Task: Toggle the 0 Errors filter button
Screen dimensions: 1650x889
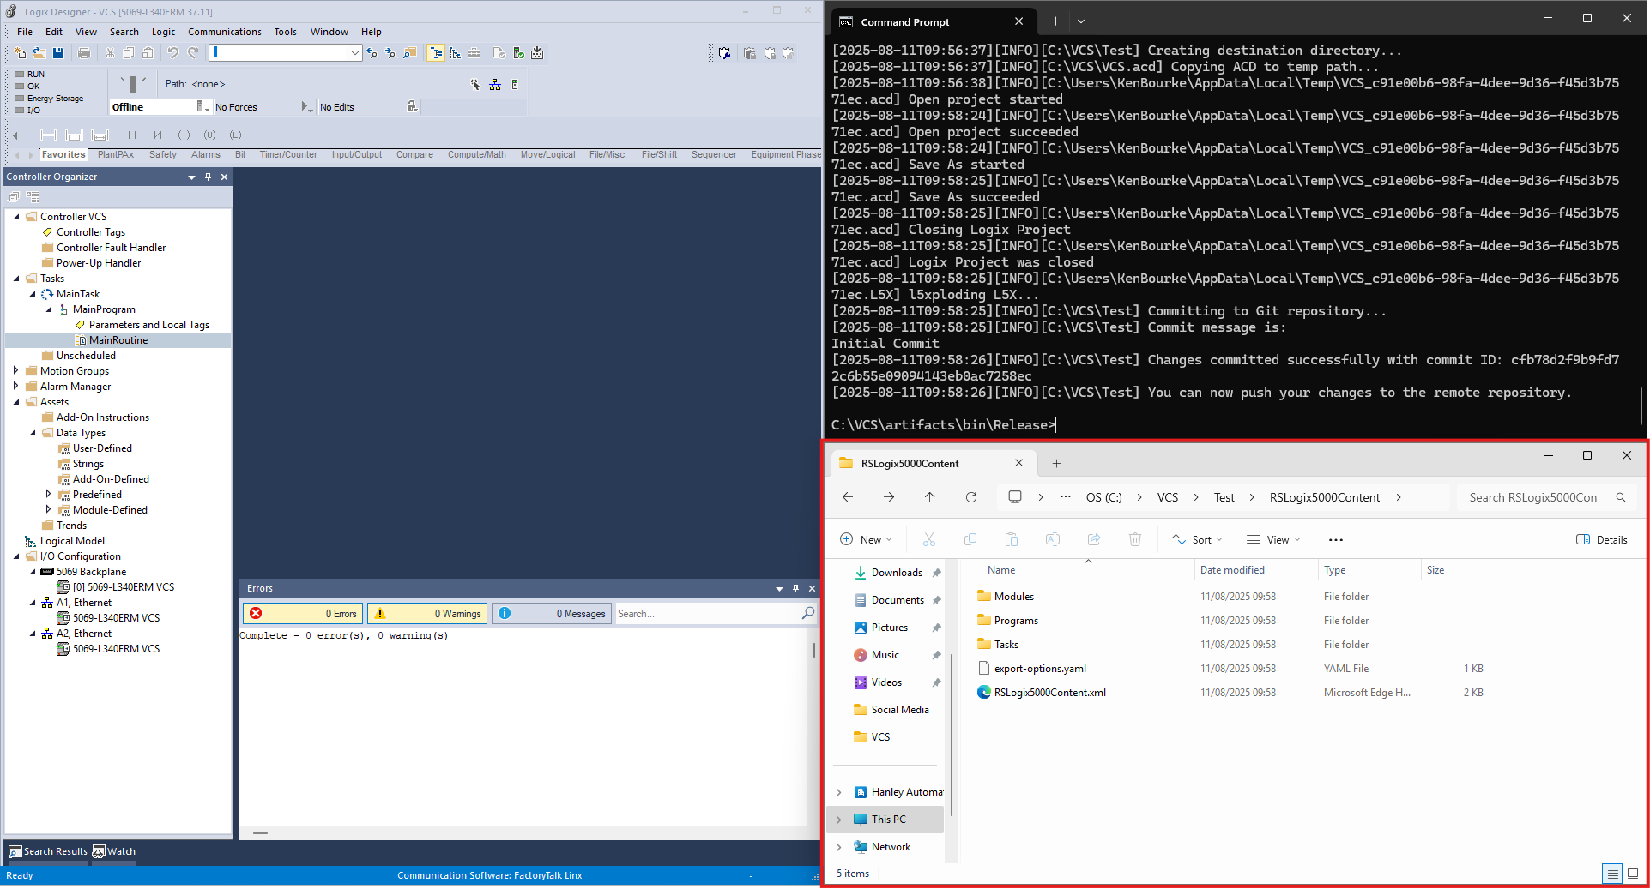Action: pos(303,613)
